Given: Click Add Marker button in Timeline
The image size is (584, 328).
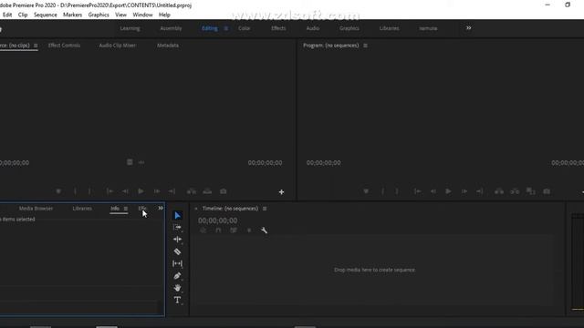Looking at the screenshot, I should (249, 231).
